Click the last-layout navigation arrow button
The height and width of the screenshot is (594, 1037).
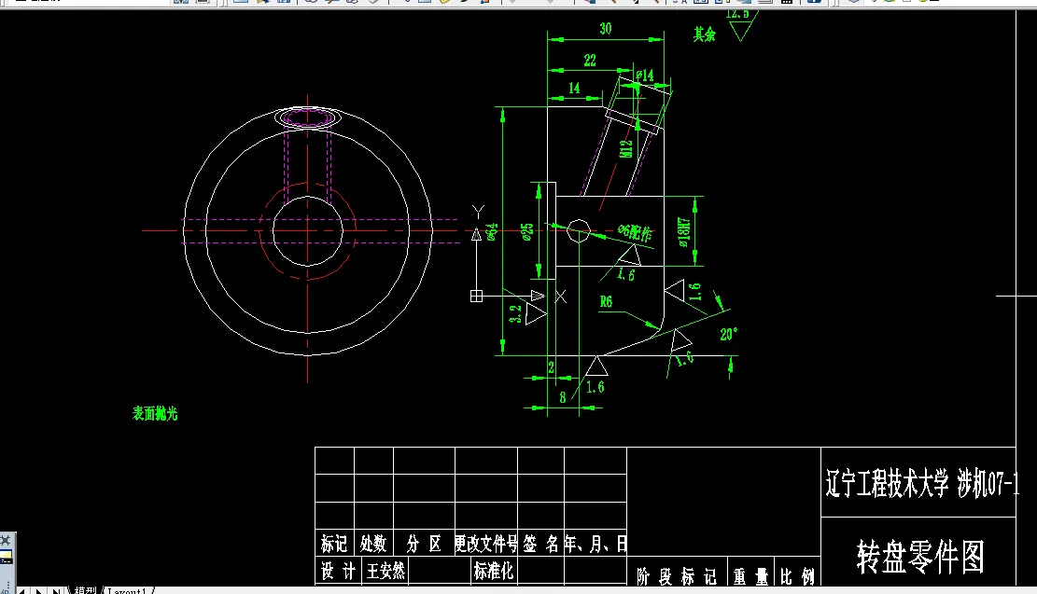(x=56, y=588)
